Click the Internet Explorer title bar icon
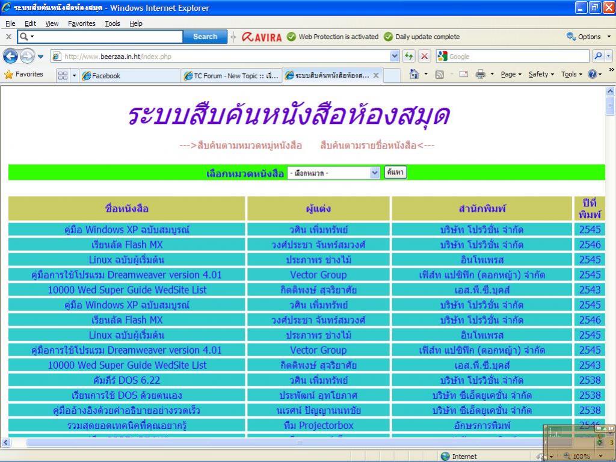 pyautogui.click(x=7, y=7)
